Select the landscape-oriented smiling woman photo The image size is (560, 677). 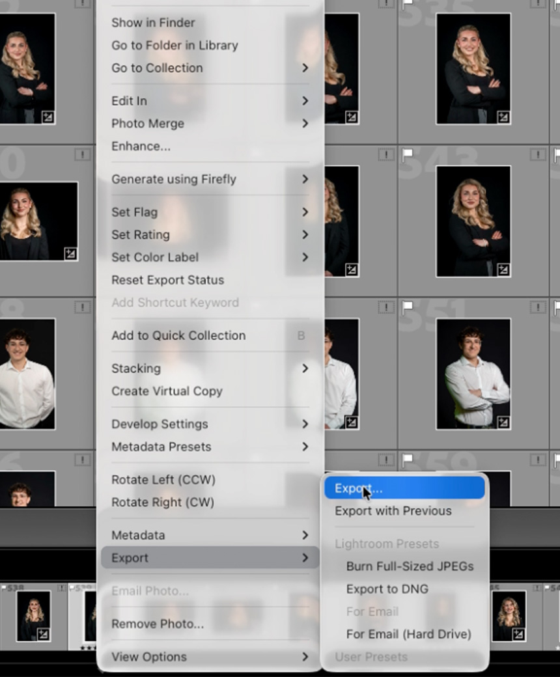click(x=39, y=221)
